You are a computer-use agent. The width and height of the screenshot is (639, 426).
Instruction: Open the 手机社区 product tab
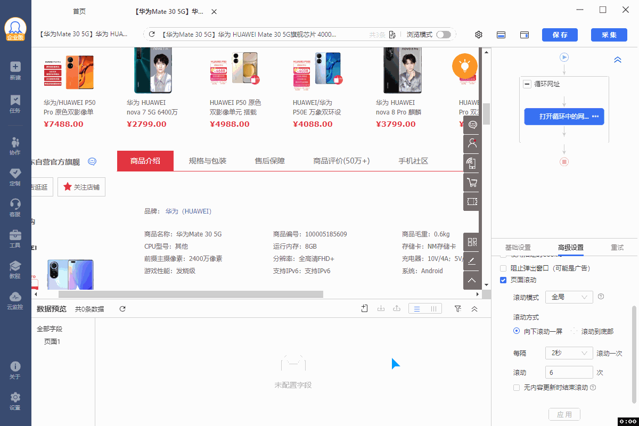413,161
